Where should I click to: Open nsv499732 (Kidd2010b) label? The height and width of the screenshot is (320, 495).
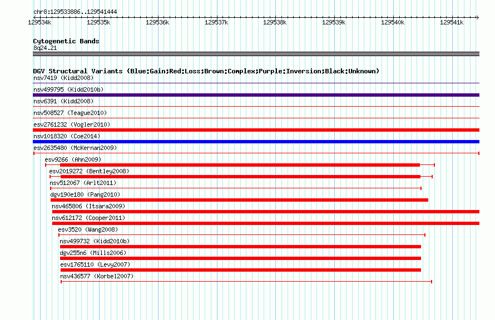pos(95,241)
